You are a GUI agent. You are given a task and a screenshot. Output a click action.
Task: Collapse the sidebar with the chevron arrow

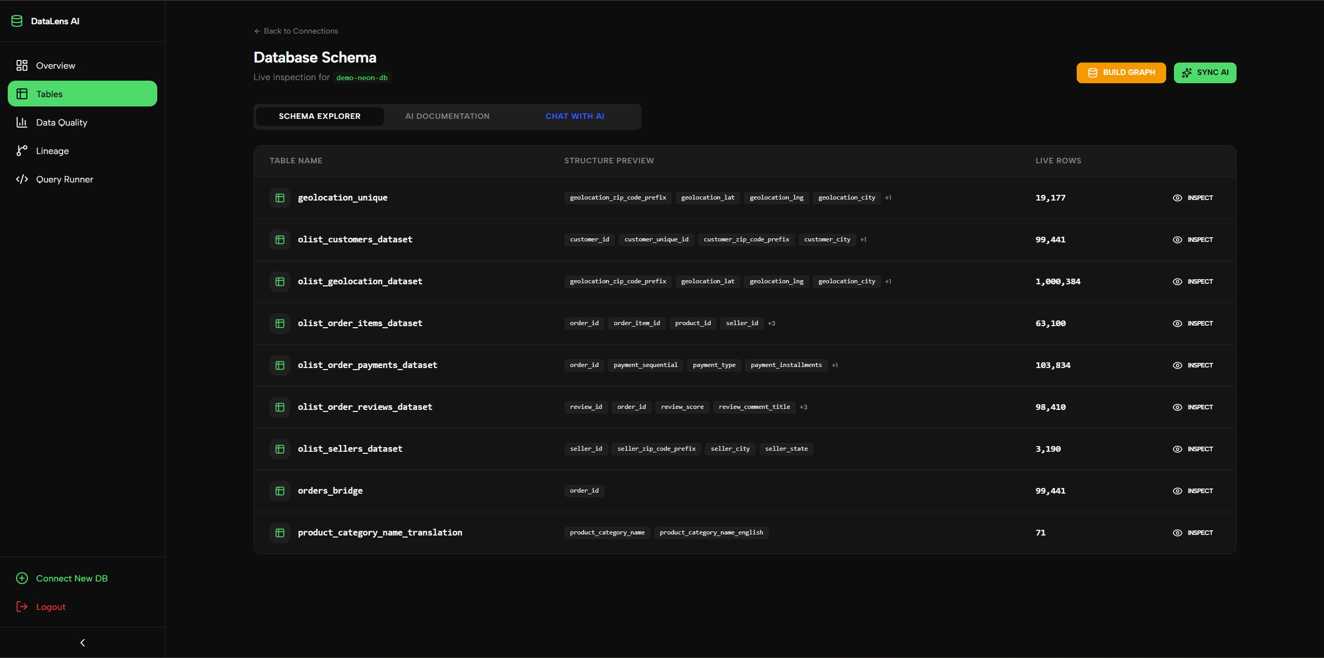(82, 642)
